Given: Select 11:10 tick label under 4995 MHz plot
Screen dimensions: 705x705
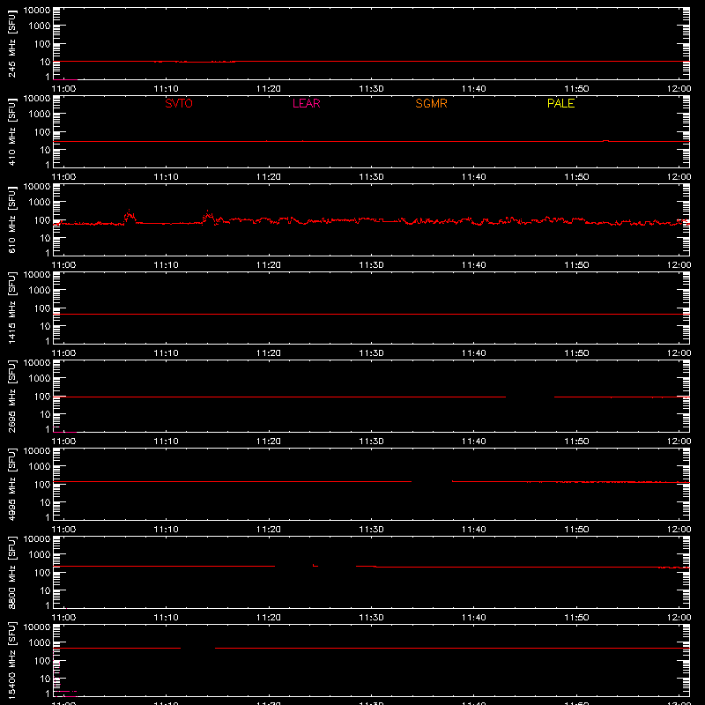Looking at the screenshot, I should pos(166,530).
